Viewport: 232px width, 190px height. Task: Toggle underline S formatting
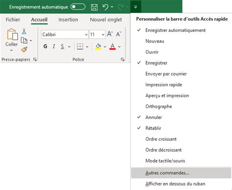pyautogui.click(x=62, y=47)
